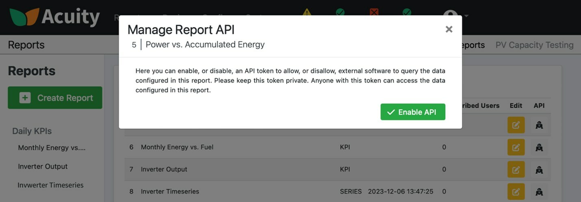This screenshot has height=202, width=581.
Task: Open API icon for Monthly Energy vs. Fuel
Action: (539, 147)
